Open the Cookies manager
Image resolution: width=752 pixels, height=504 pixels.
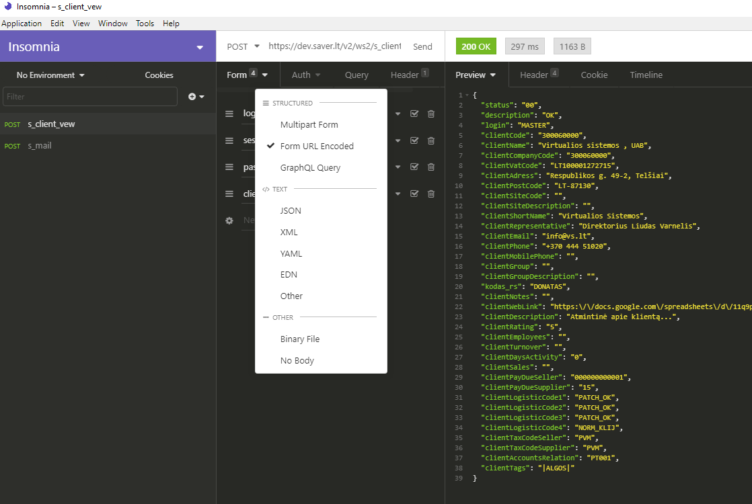(x=159, y=75)
